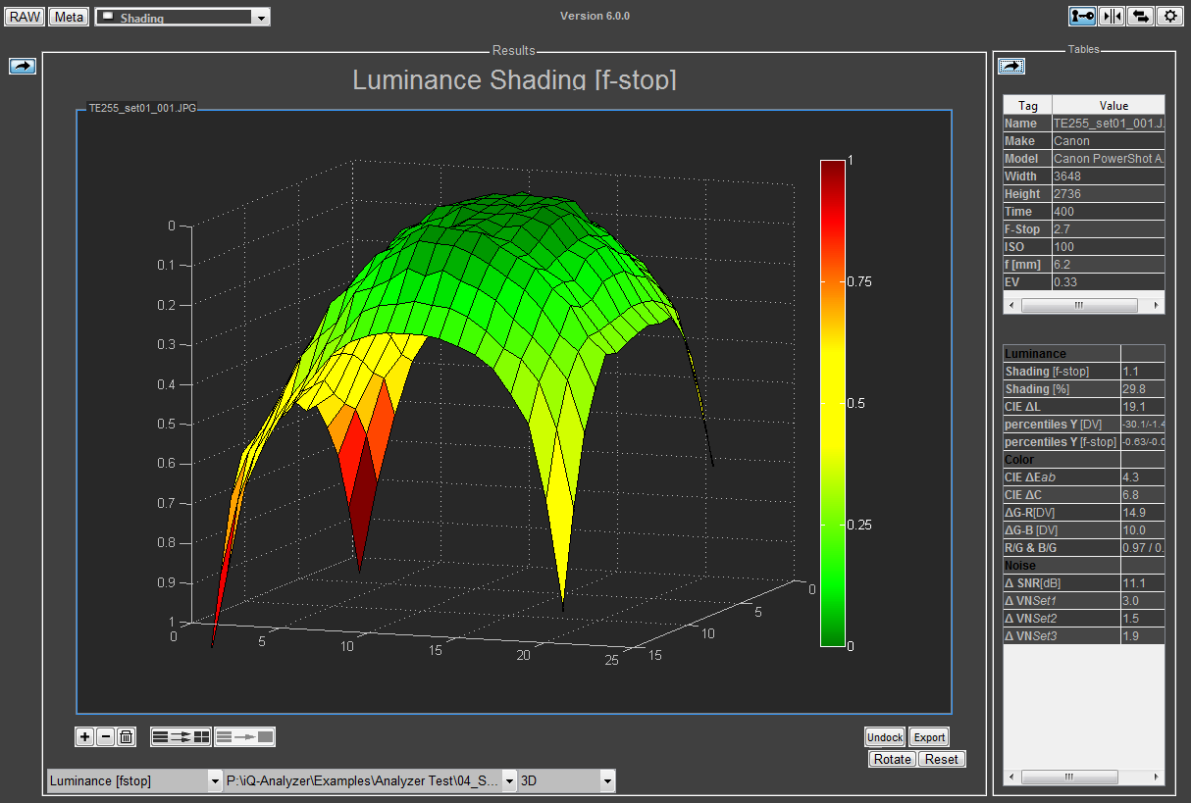Click the mirror/compare arrows icon

tap(1112, 16)
